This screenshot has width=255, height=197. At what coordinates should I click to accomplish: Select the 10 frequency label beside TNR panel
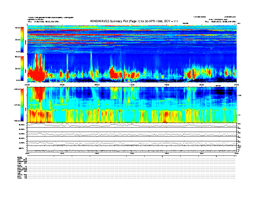pyautogui.click(x=239, y=115)
